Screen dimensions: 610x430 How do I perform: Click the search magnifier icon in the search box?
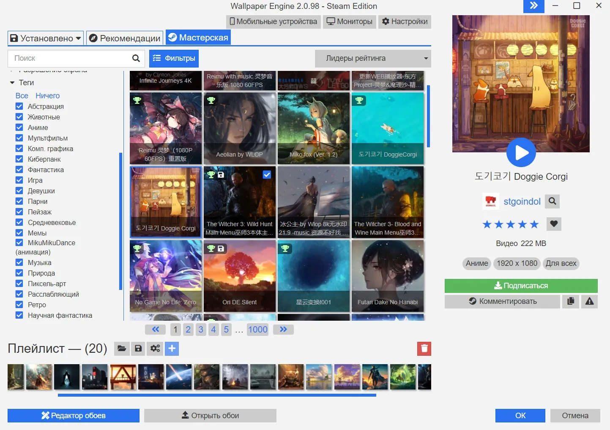136,58
